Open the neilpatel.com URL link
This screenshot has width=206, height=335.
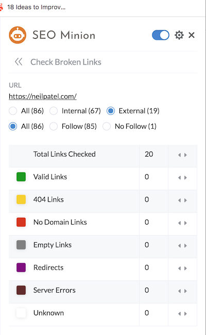click(x=43, y=96)
